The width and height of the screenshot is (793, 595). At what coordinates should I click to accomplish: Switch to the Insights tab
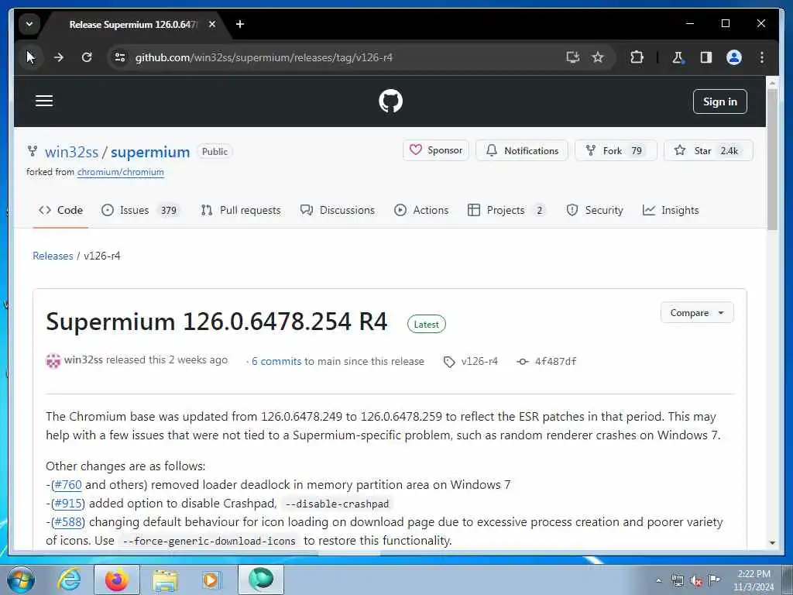671,210
